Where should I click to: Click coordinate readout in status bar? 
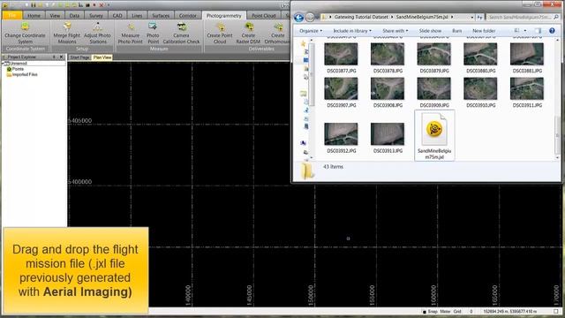509,312
